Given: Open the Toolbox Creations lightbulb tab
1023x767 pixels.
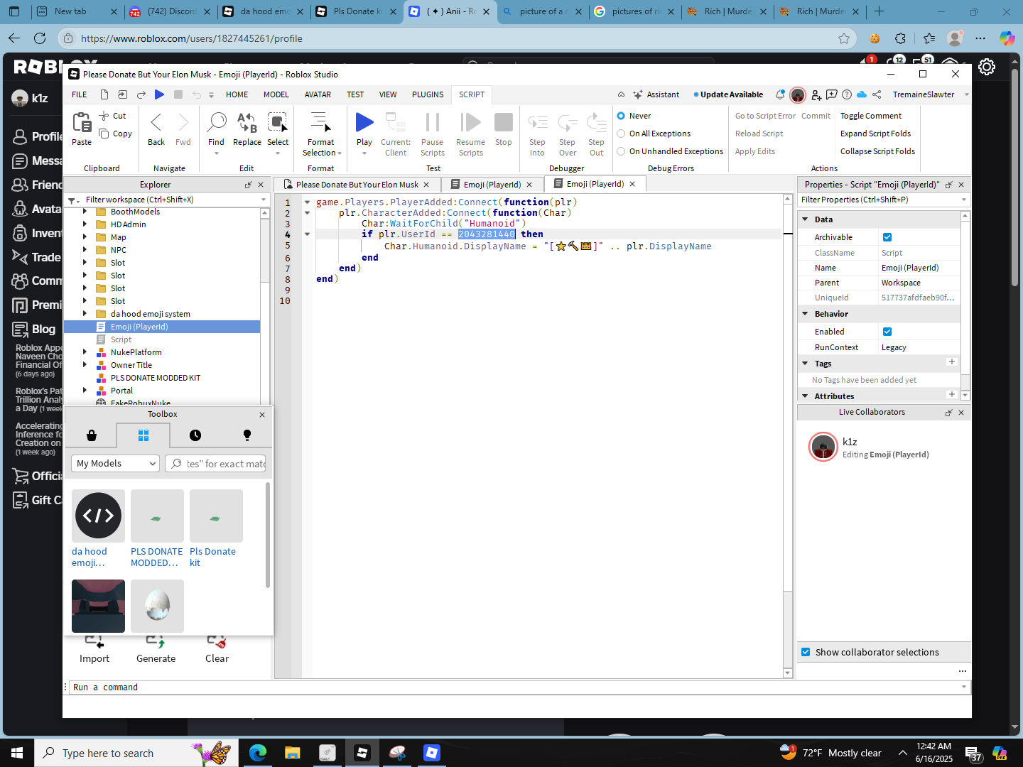Looking at the screenshot, I should (x=247, y=435).
